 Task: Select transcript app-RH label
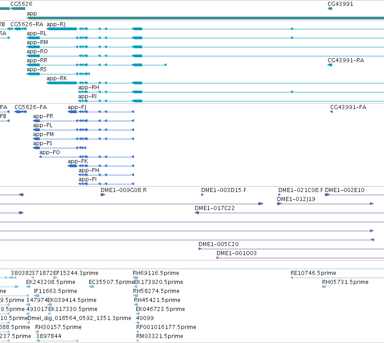click(88, 87)
